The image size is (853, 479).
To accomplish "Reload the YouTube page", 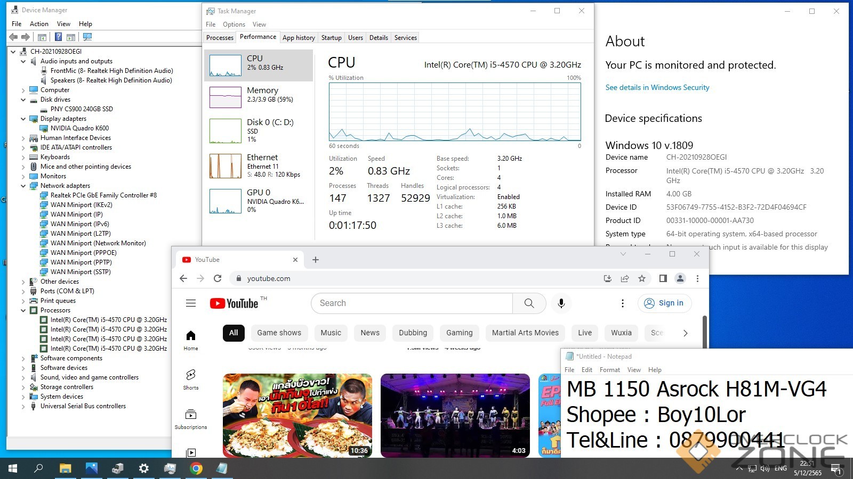I will tap(218, 278).
